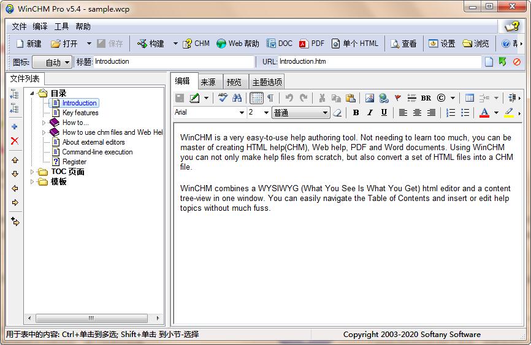Insert a bookmark with red flag icon

pos(397,98)
